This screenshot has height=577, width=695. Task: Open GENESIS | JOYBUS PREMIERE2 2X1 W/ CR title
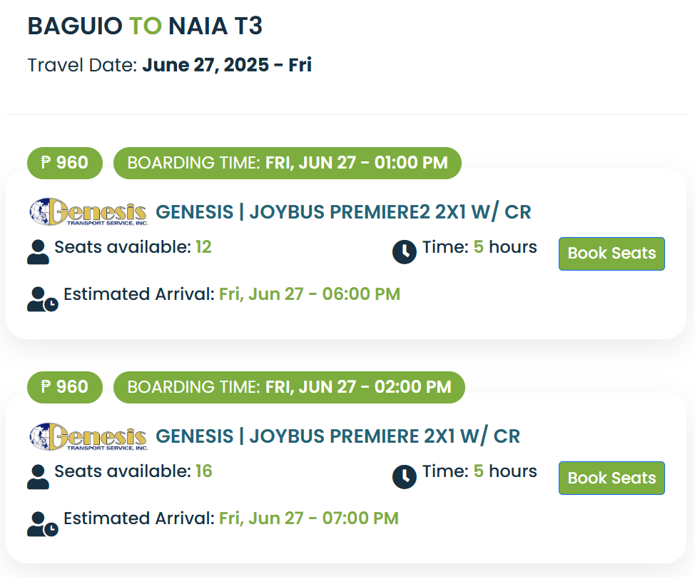tap(343, 212)
